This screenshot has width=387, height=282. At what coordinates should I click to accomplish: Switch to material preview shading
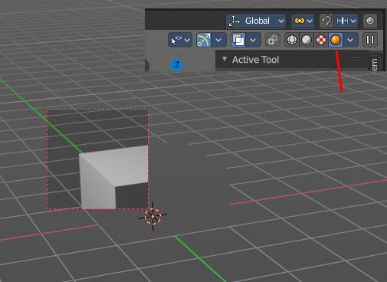tap(321, 40)
